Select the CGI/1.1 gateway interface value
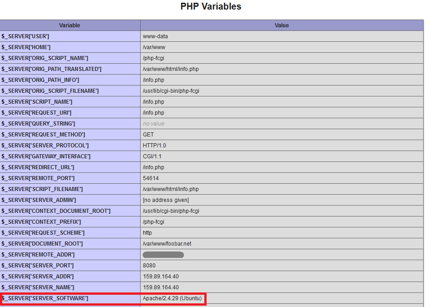This screenshot has width=430, height=307. pyautogui.click(x=150, y=156)
